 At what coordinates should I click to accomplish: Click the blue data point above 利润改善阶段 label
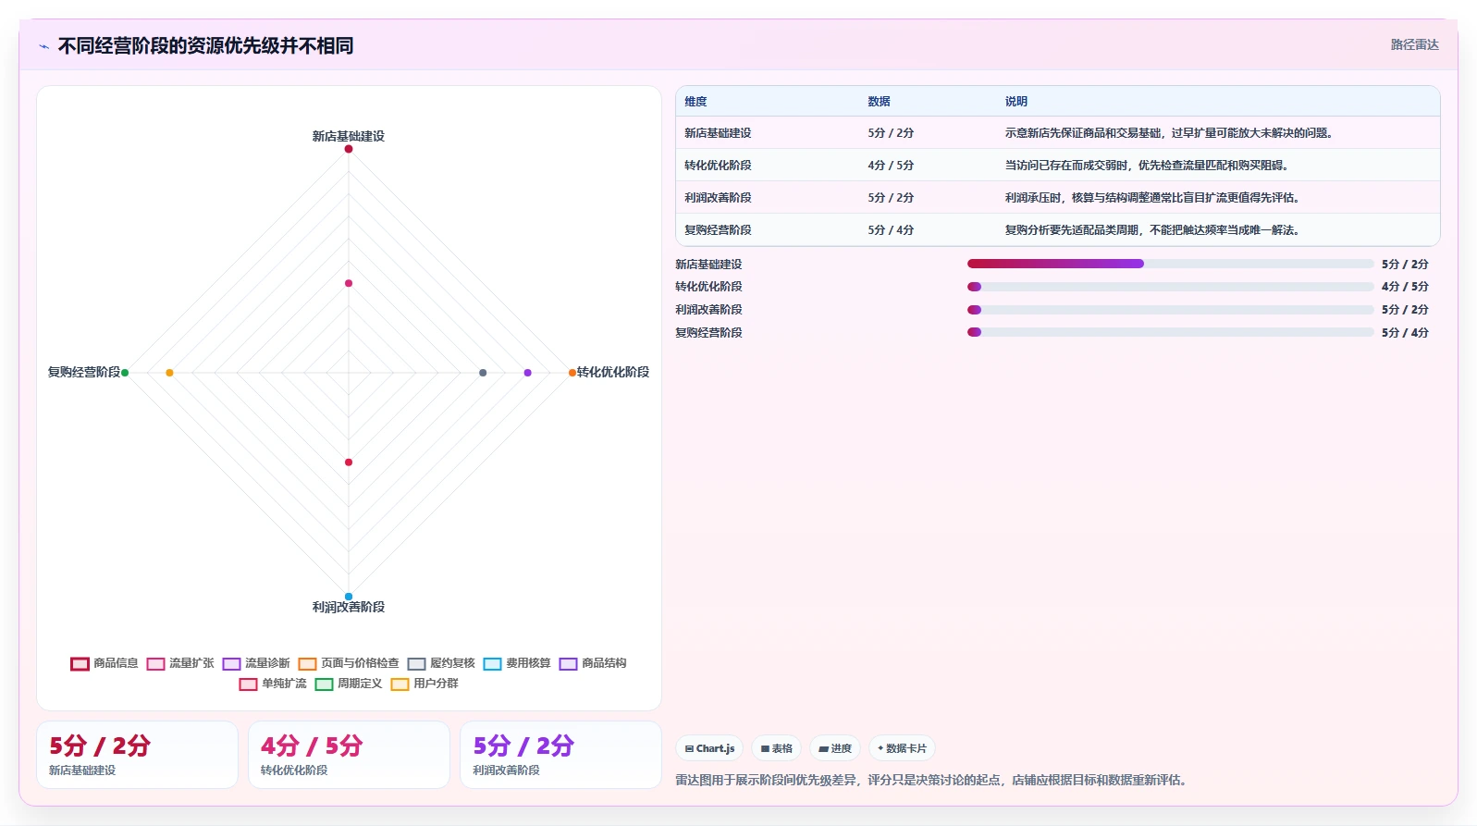tap(349, 597)
